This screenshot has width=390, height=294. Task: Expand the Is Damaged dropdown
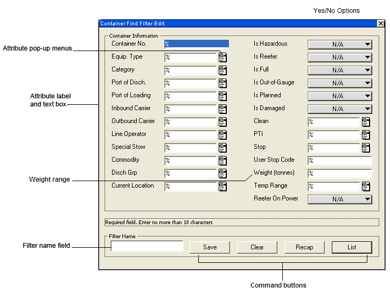point(340,109)
